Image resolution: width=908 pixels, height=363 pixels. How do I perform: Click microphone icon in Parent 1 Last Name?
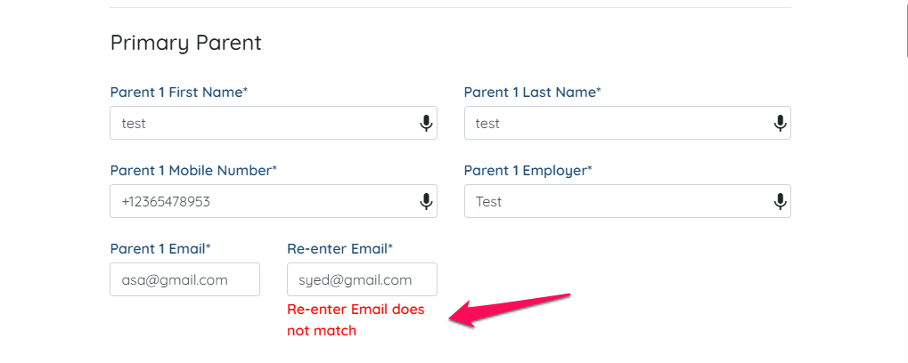[780, 123]
